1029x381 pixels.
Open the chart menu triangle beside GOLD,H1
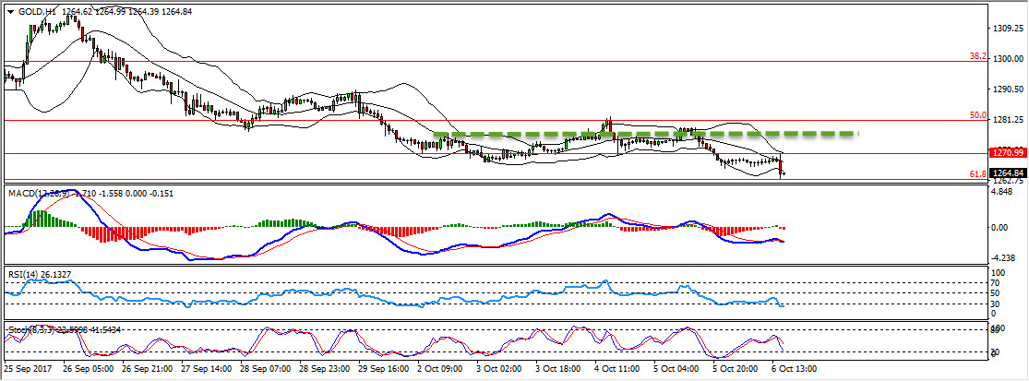coord(10,11)
